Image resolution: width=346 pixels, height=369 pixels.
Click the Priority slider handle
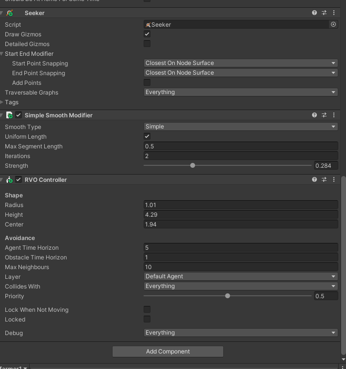tap(228, 296)
